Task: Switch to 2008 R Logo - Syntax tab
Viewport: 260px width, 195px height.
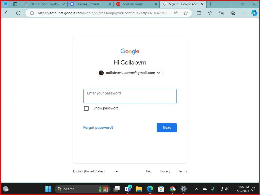Action: coord(44,4)
